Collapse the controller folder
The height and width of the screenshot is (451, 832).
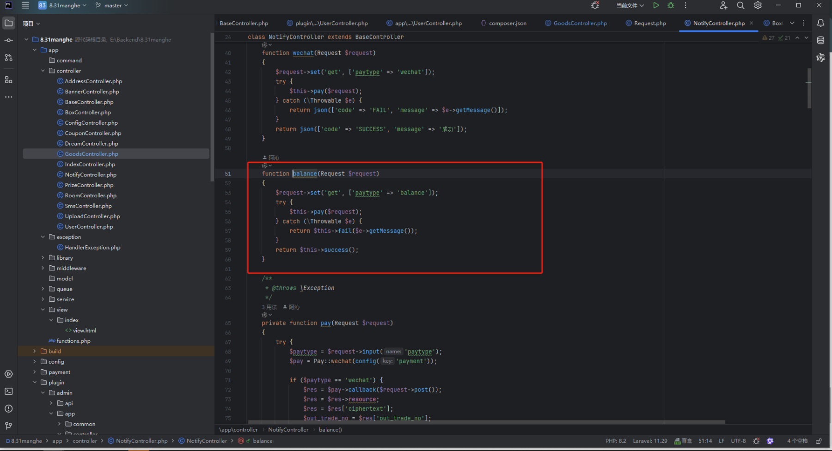[43, 71]
